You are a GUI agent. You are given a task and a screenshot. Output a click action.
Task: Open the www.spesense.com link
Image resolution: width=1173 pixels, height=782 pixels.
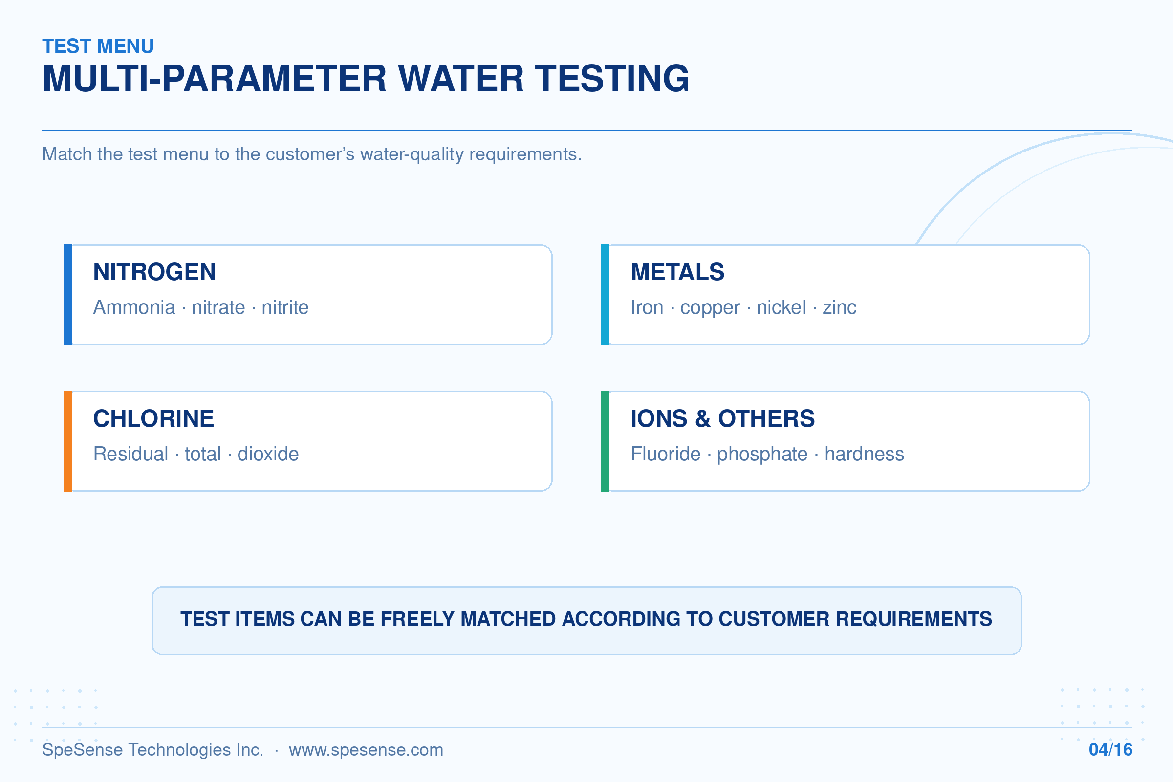[366, 750]
